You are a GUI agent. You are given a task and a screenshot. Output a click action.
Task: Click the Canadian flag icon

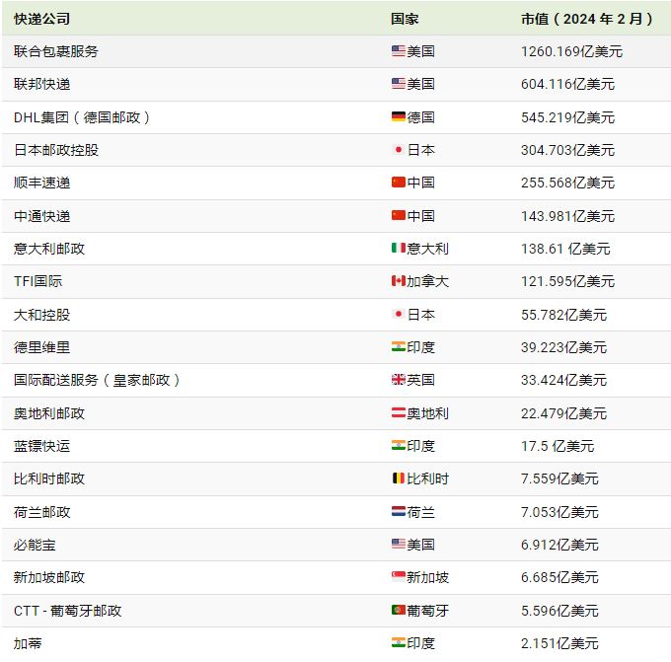399,281
